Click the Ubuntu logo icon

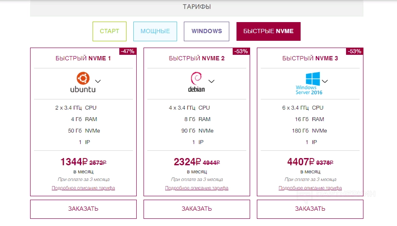83,82
